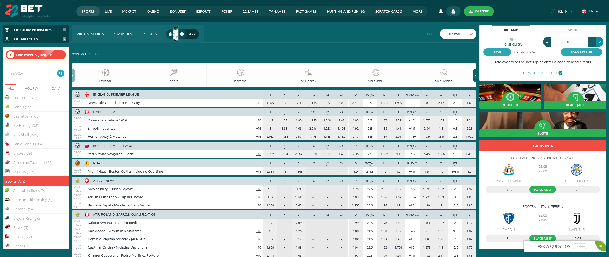The width and height of the screenshot is (609, 257).
Task: Click the Empoli club crest
Action: coord(509,219)
